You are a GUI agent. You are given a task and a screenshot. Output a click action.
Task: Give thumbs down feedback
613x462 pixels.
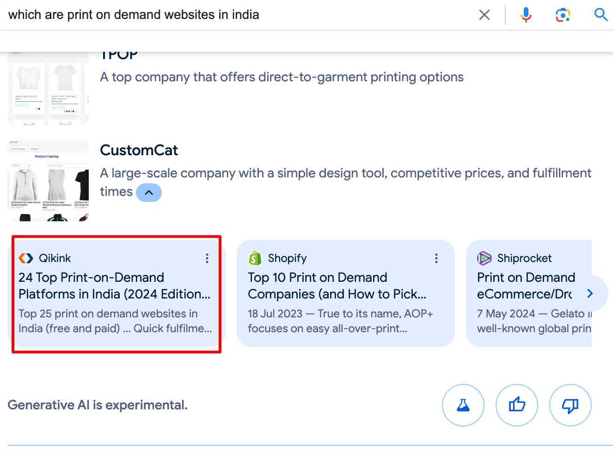point(570,405)
